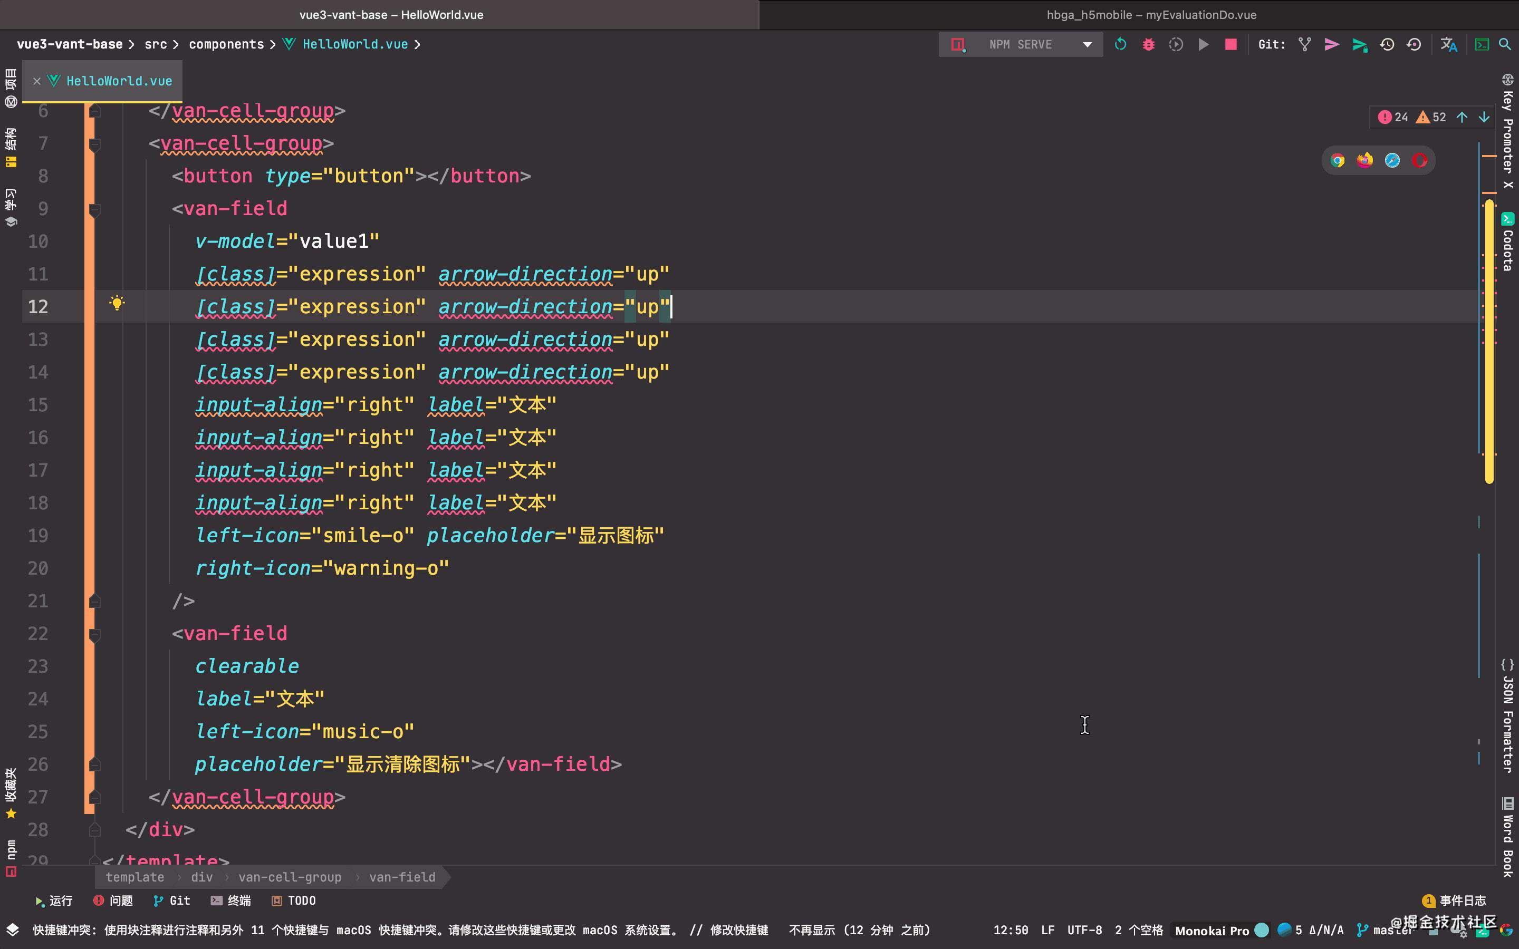The height and width of the screenshot is (949, 1519).
Task: Collapse the van-field fold on line 9
Action: pos(95,210)
